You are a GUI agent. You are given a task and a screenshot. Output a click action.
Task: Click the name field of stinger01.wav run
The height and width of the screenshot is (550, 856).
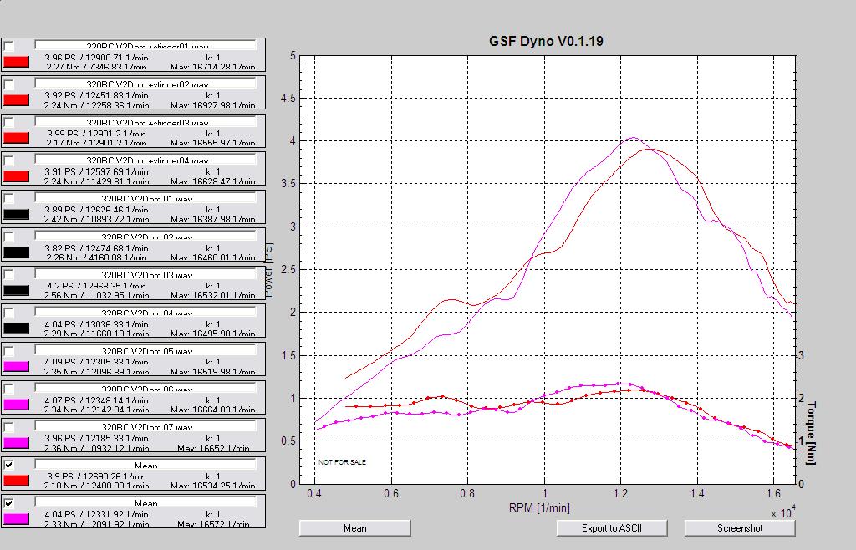145,45
